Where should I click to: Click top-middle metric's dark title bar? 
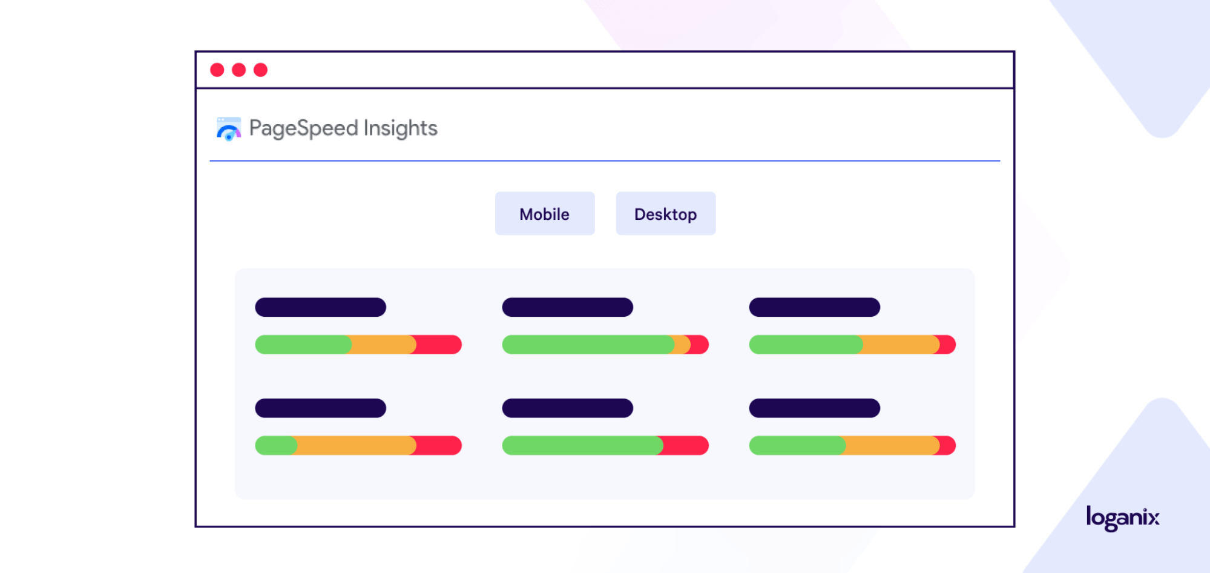pyautogui.click(x=568, y=307)
